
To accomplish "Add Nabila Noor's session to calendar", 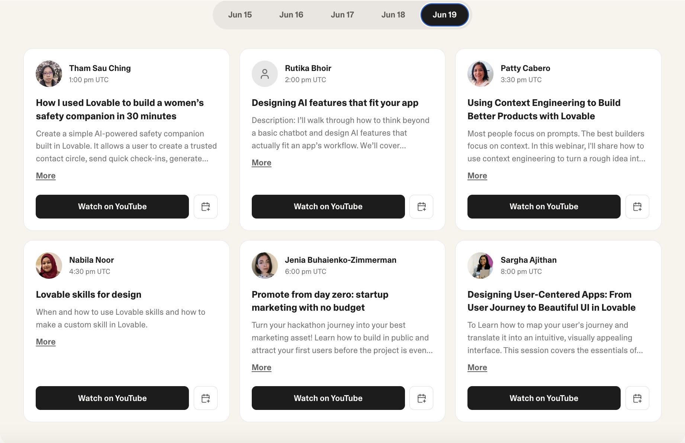I will pyautogui.click(x=206, y=398).
